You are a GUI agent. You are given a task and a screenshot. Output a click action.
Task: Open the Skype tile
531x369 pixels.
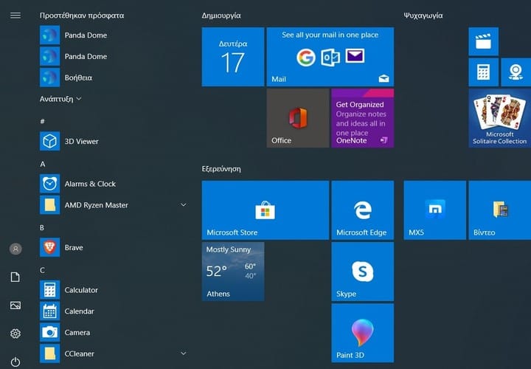[x=362, y=272]
